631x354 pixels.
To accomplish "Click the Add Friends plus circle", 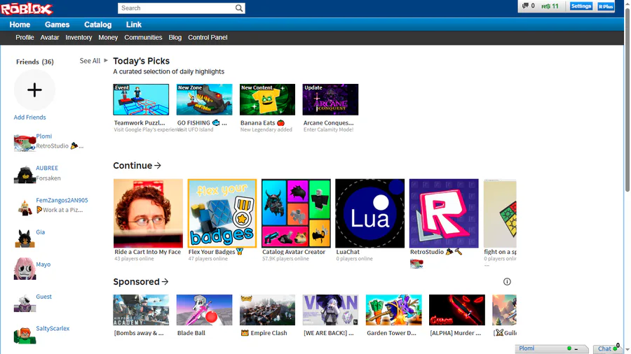I will (x=34, y=90).
